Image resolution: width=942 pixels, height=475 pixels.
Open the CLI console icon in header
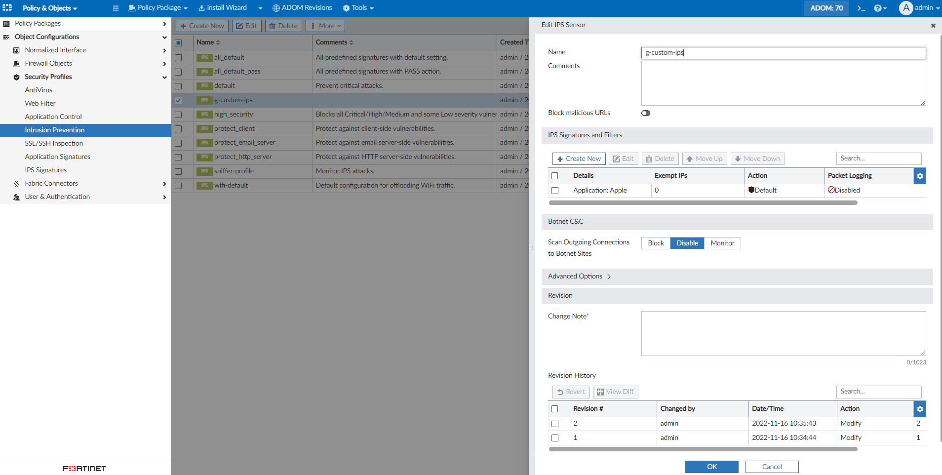point(861,8)
